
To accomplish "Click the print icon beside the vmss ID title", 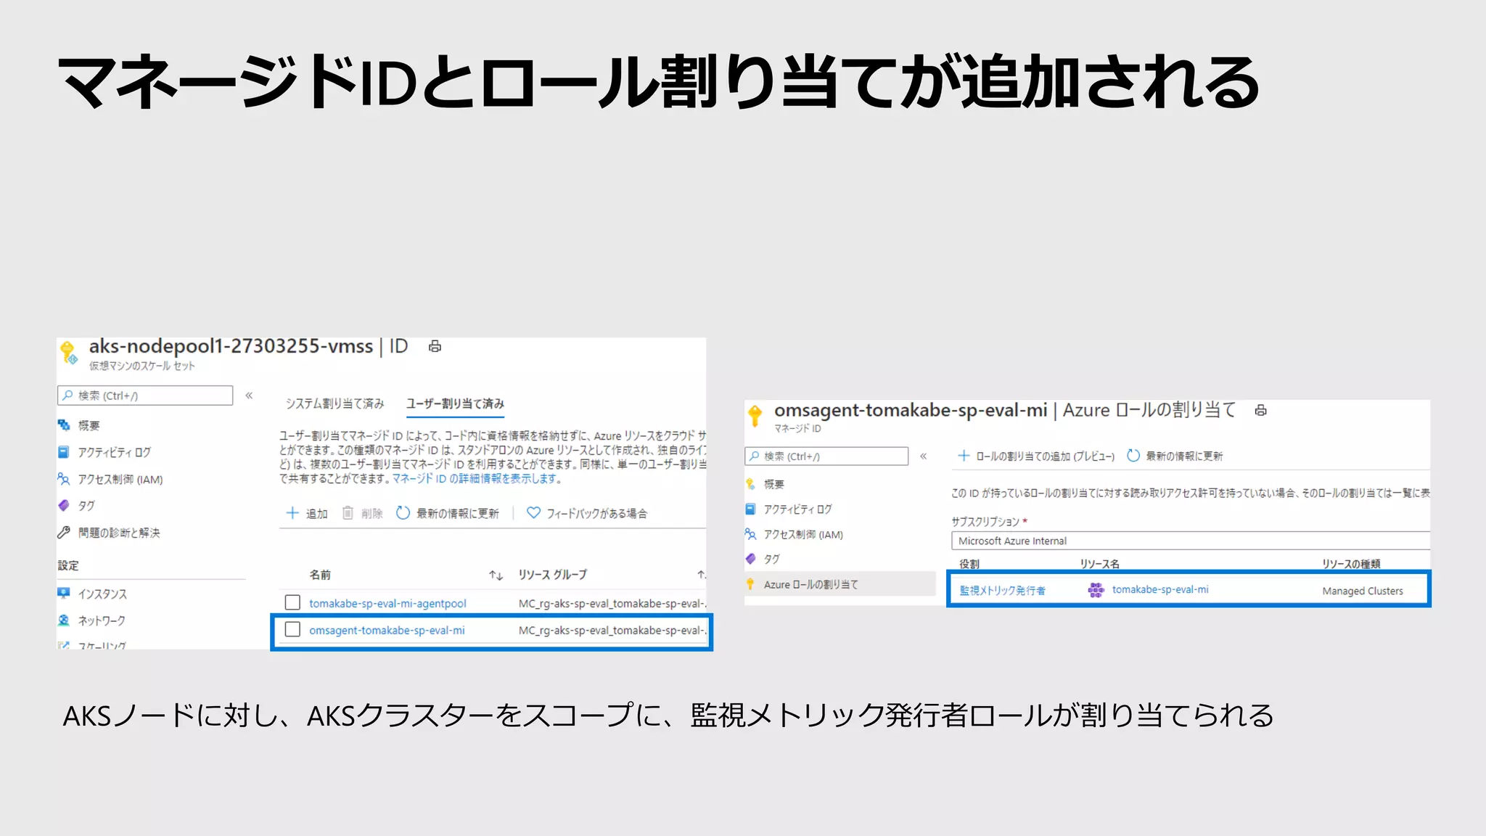I will (x=435, y=346).
